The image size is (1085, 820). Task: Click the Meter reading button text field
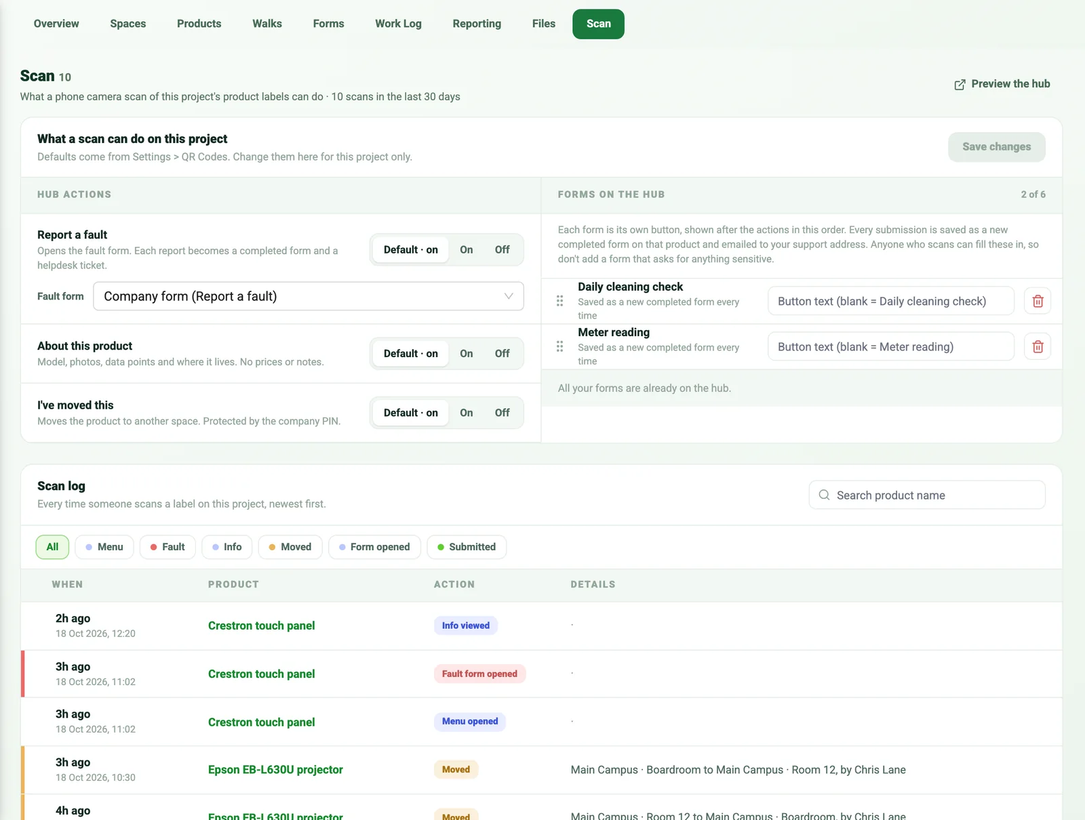pos(891,347)
